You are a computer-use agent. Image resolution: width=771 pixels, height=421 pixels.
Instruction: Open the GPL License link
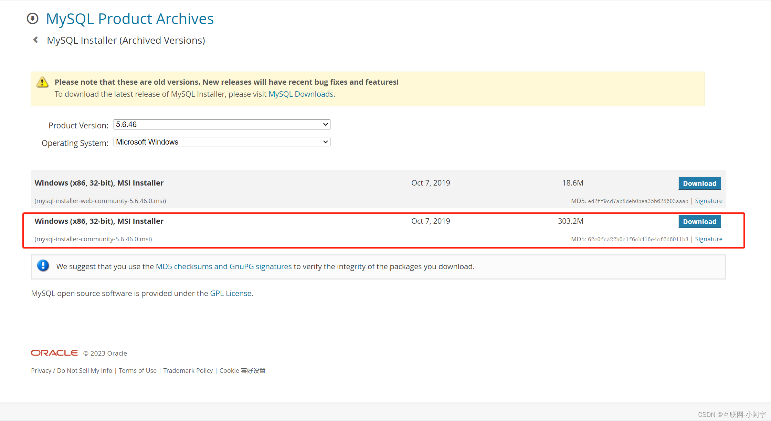point(231,293)
